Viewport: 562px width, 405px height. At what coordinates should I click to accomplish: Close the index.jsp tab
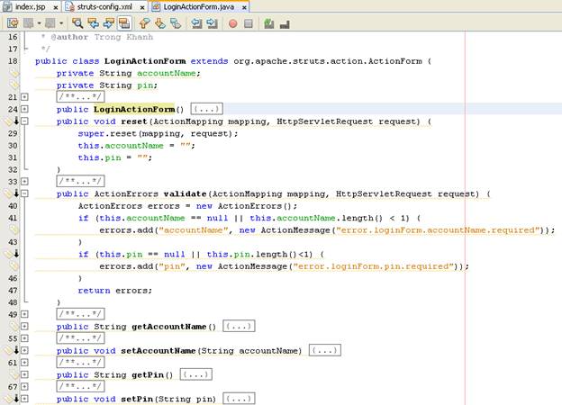tap(55, 7)
